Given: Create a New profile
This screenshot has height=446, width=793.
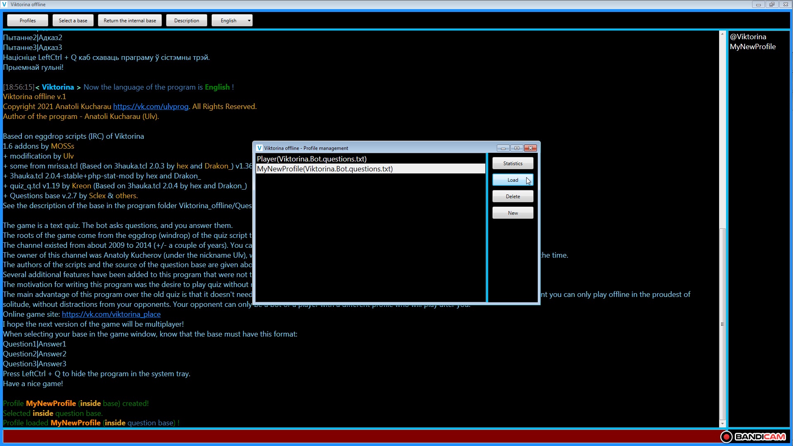Looking at the screenshot, I should click(513, 213).
